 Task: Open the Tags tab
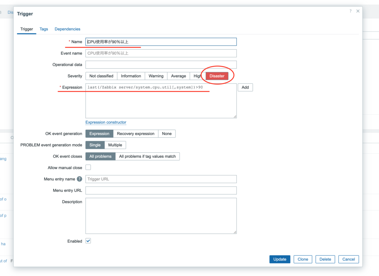click(x=44, y=29)
